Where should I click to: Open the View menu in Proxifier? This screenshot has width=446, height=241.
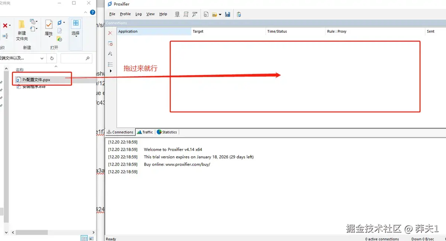[x=151, y=14]
